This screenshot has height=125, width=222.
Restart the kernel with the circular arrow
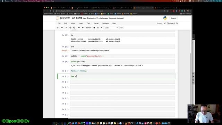click(x=98, y=28)
